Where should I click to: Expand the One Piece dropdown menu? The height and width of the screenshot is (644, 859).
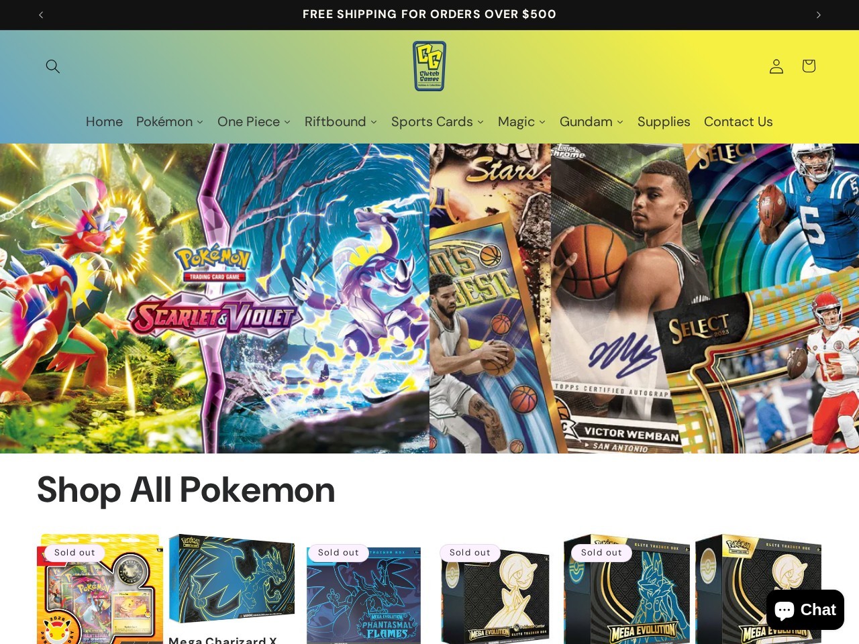(254, 121)
